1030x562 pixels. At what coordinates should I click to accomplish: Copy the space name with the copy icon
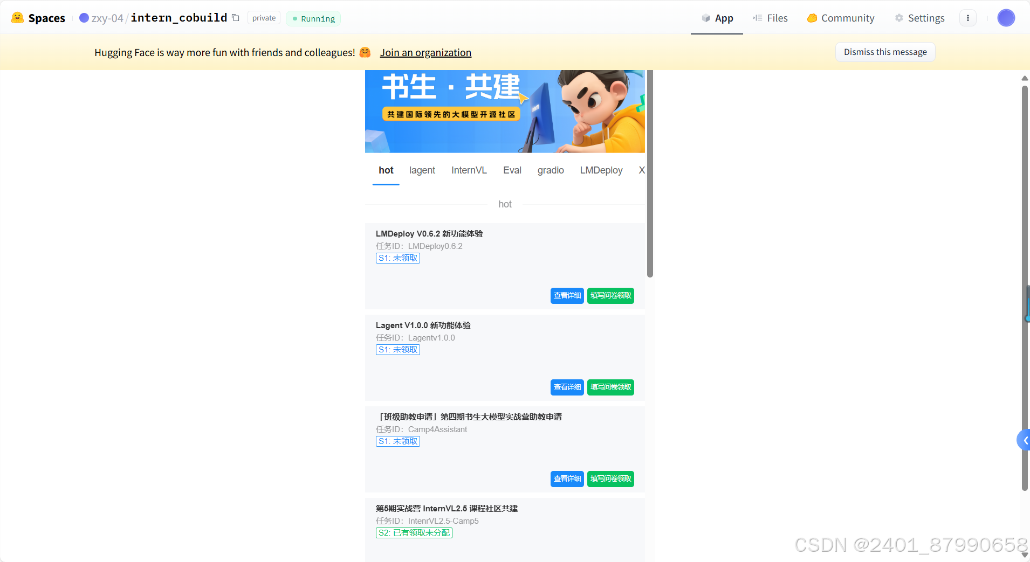click(236, 18)
